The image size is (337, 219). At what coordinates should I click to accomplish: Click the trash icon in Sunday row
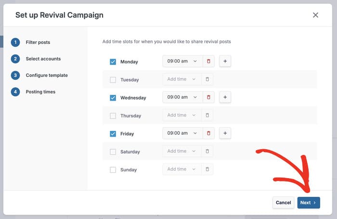coord(207,169)
